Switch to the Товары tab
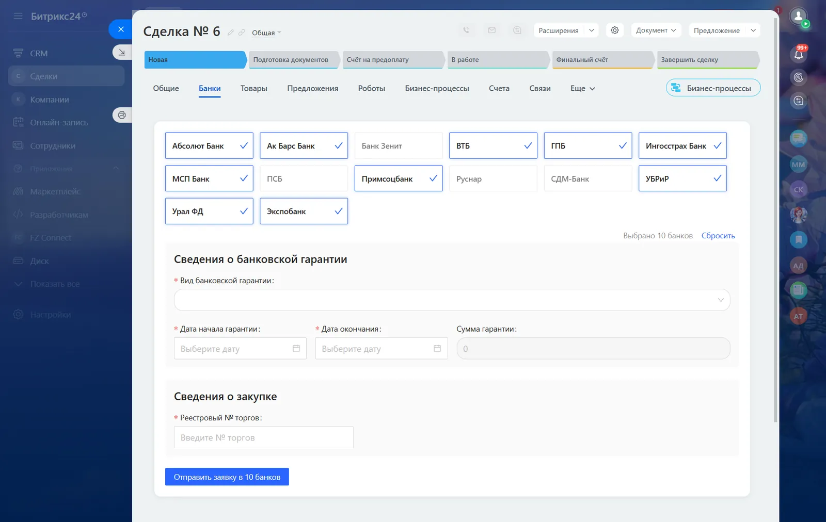 [x=253, y=89]
